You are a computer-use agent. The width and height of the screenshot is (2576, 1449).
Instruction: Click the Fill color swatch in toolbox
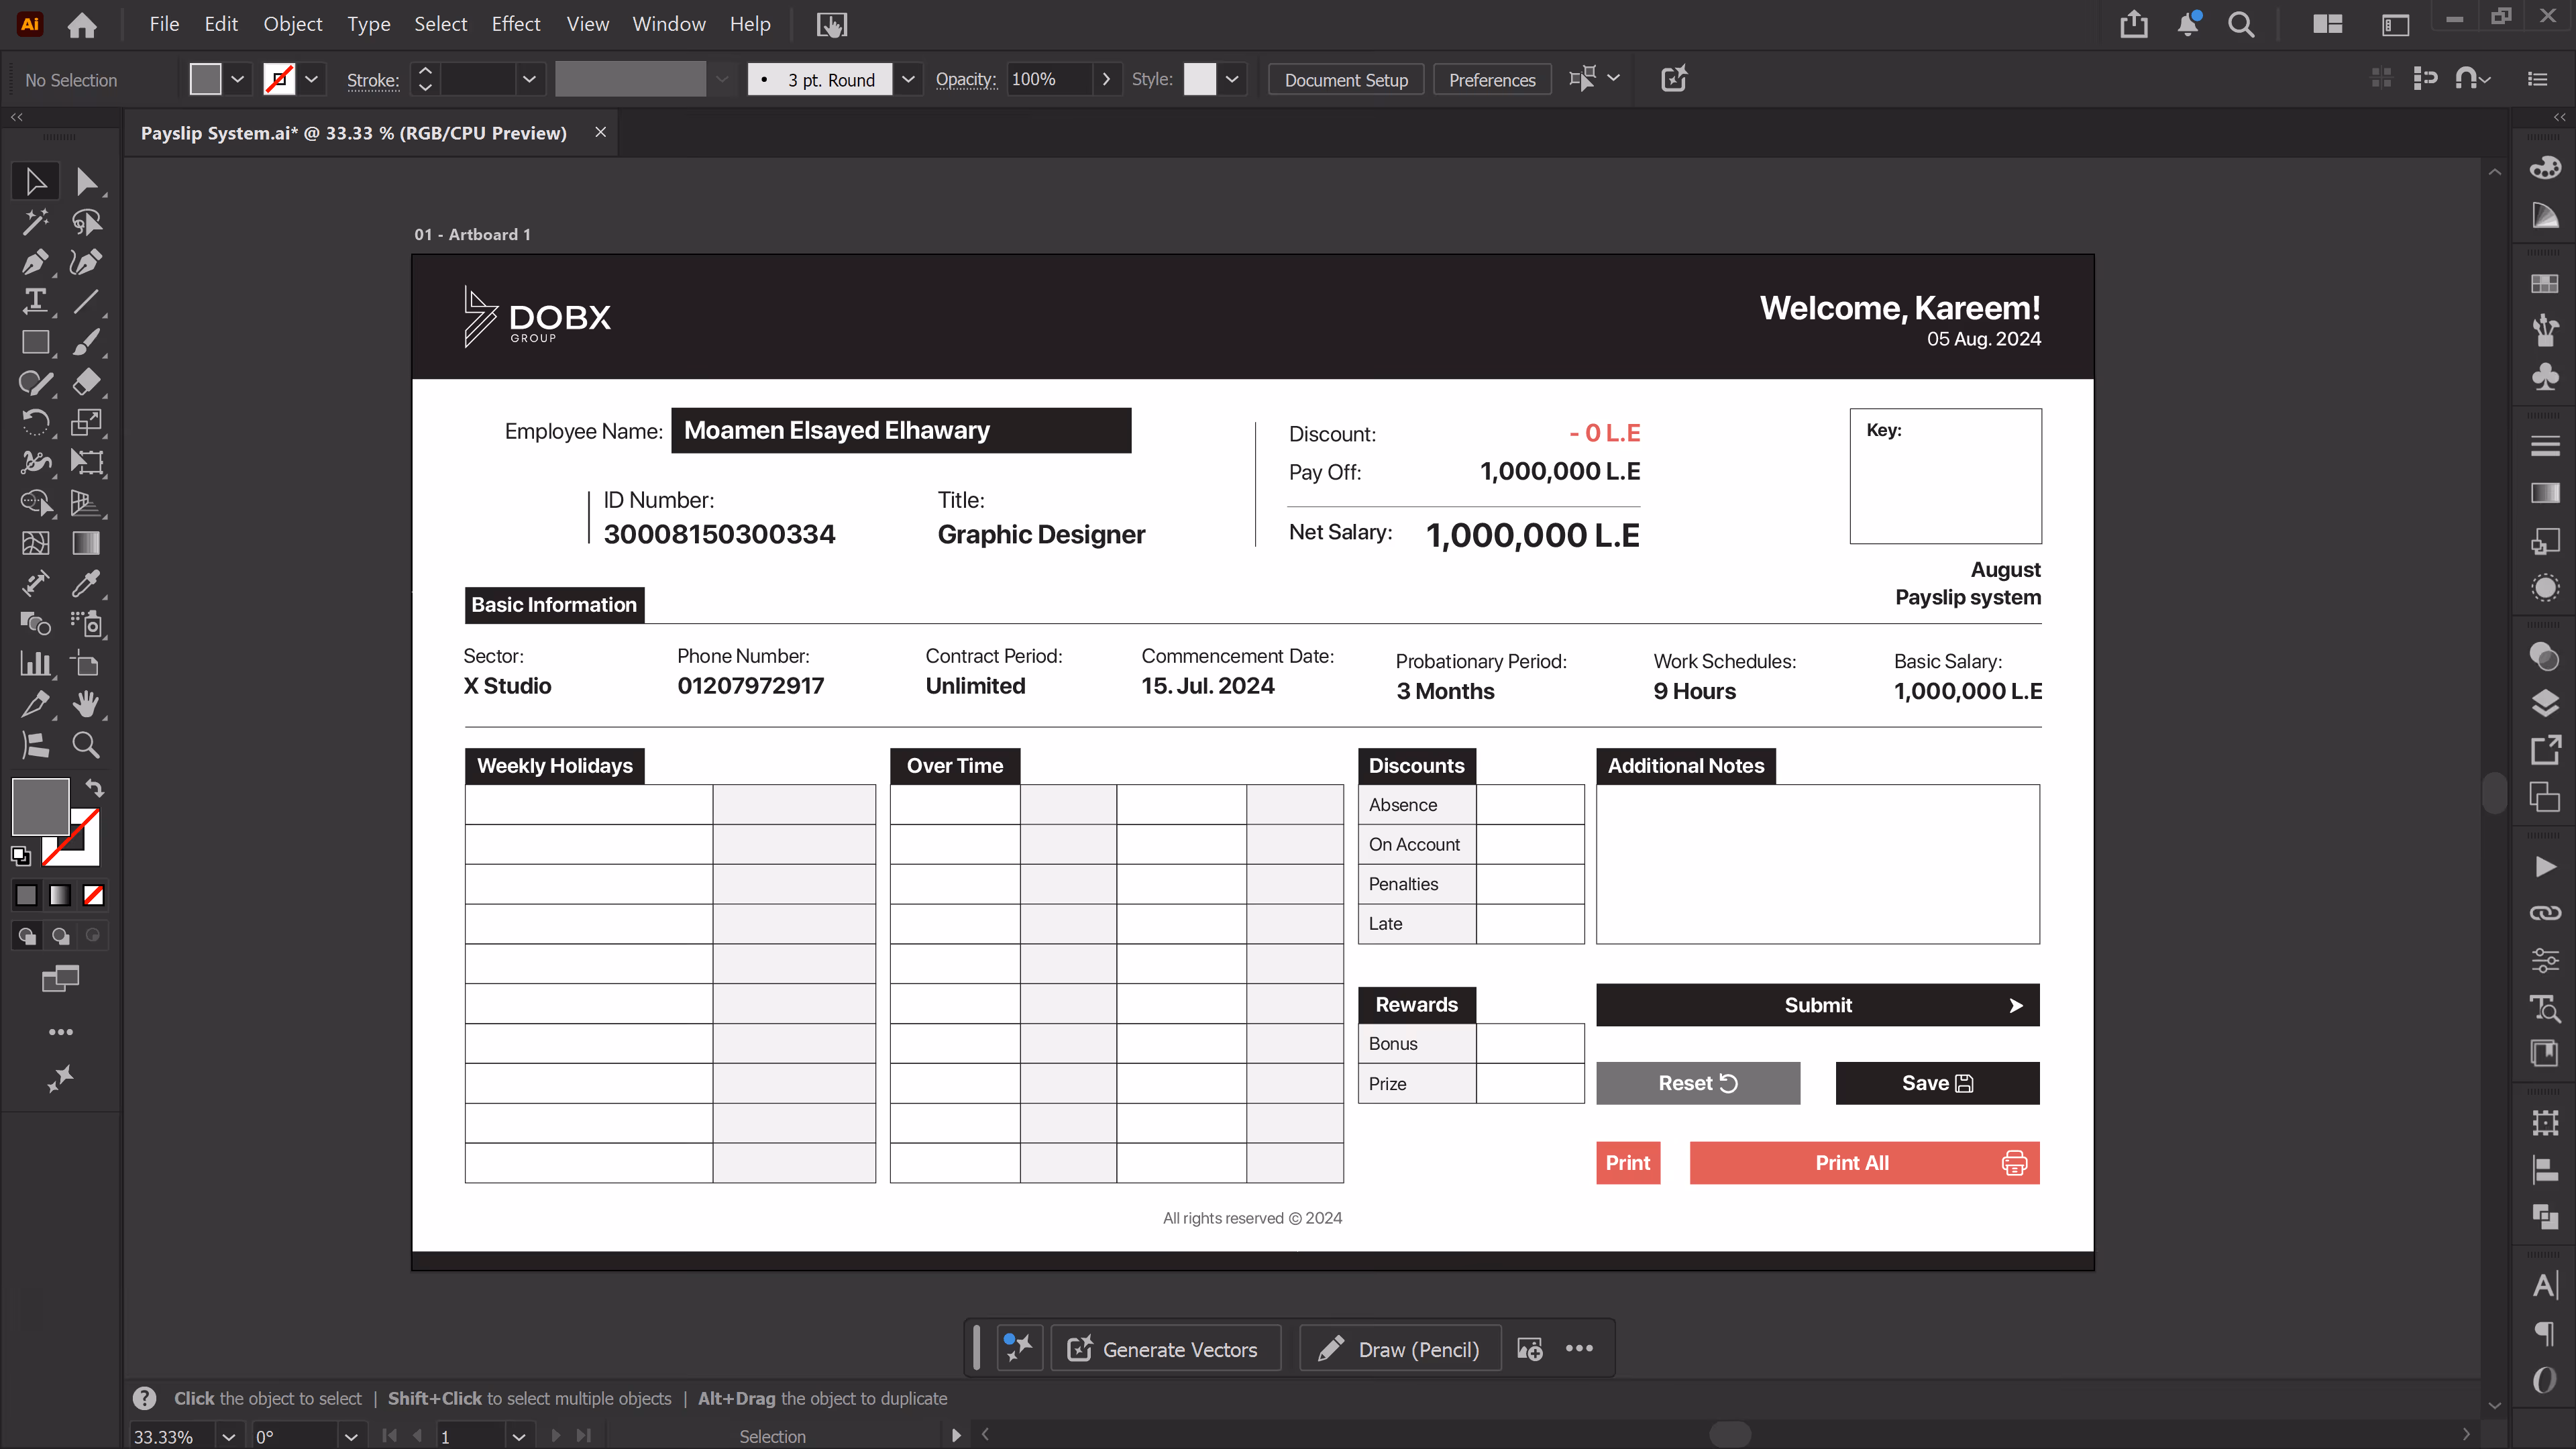coord(40,806)
